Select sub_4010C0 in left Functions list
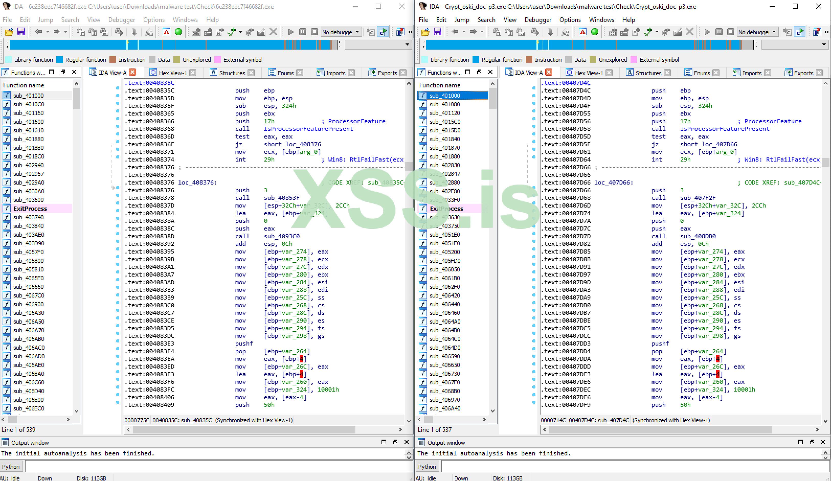Viewport: 831px width, 481px height. [x=28, y=104]
